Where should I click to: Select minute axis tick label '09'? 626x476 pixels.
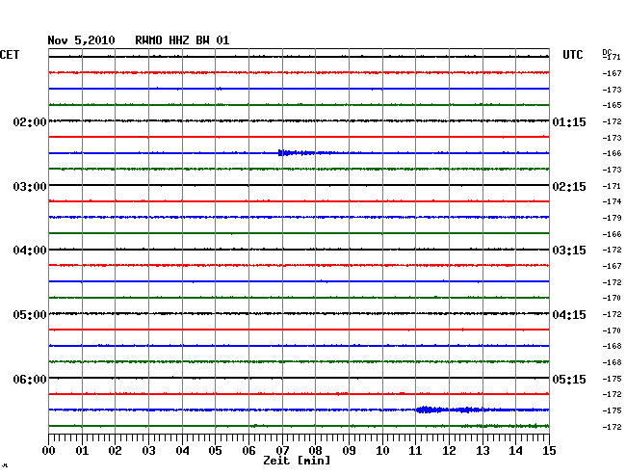349,450
